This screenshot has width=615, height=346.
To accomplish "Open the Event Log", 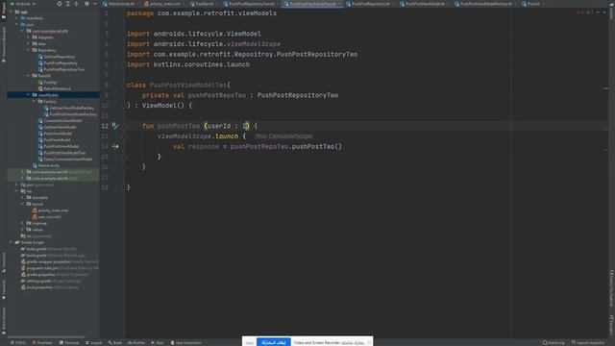I will tap(553, 342).
